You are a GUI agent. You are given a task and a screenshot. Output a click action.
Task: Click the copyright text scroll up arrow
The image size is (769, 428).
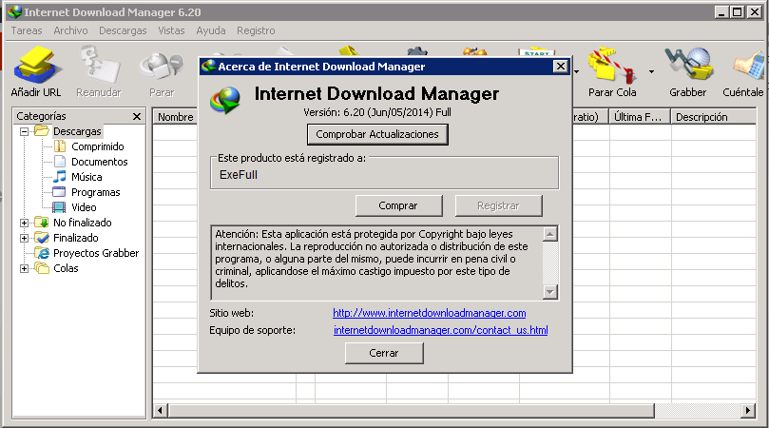tap(550, 234)
